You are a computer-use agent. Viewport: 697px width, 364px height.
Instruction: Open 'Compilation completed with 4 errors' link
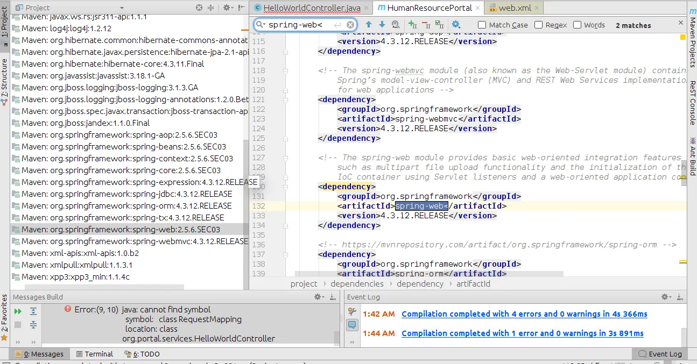pyautogui.click(x=524, y=314)
